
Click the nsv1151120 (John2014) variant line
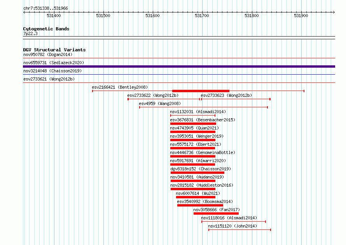click(x=239, y=230)
